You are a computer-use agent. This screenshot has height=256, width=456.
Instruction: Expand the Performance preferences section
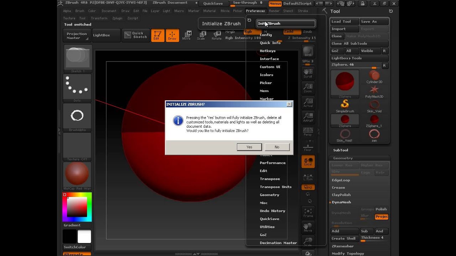pyautogui.click(x=273, y=163)
